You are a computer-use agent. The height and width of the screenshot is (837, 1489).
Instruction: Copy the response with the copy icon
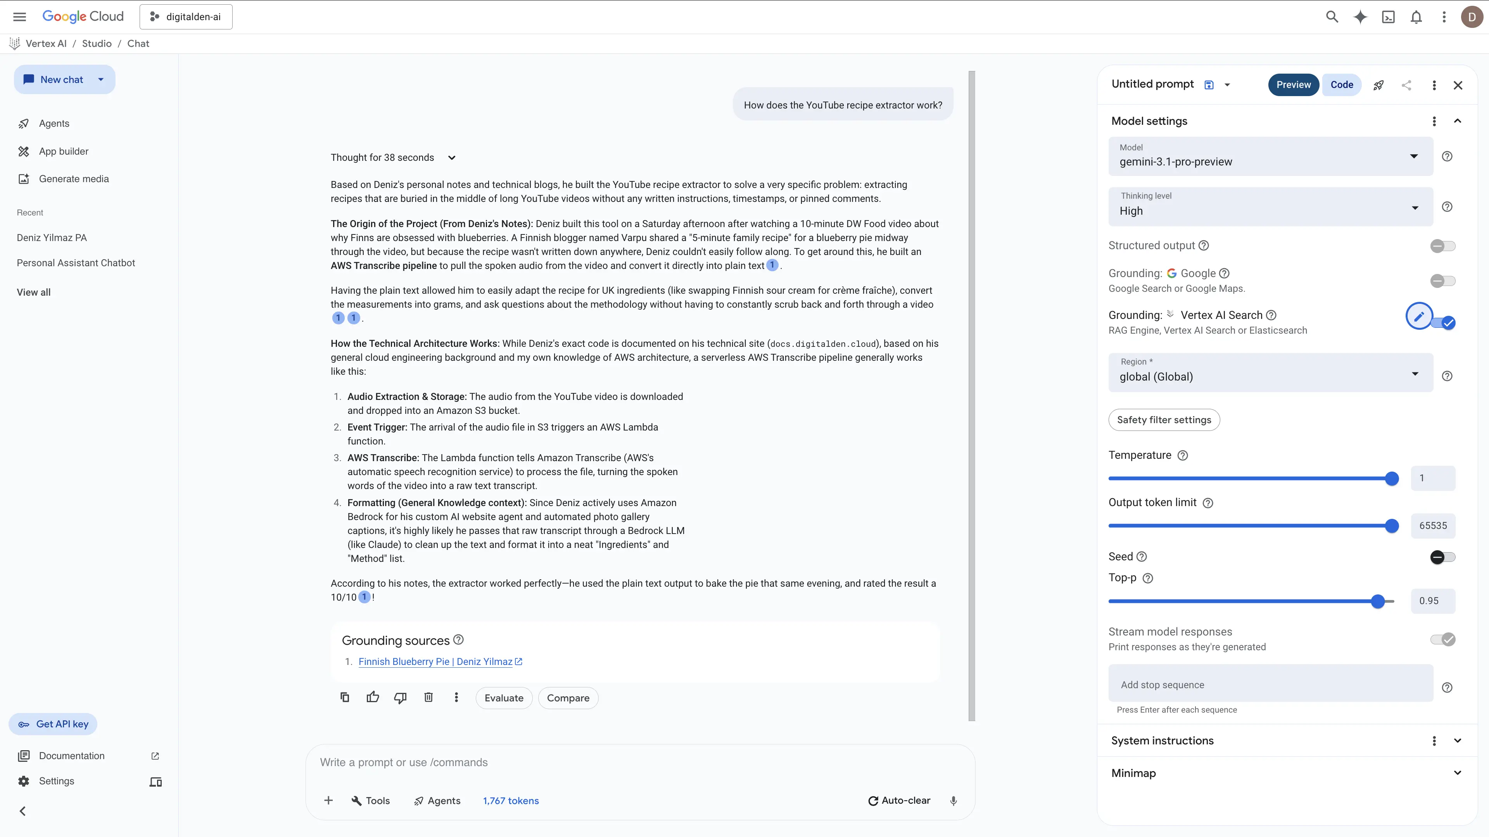344,697
